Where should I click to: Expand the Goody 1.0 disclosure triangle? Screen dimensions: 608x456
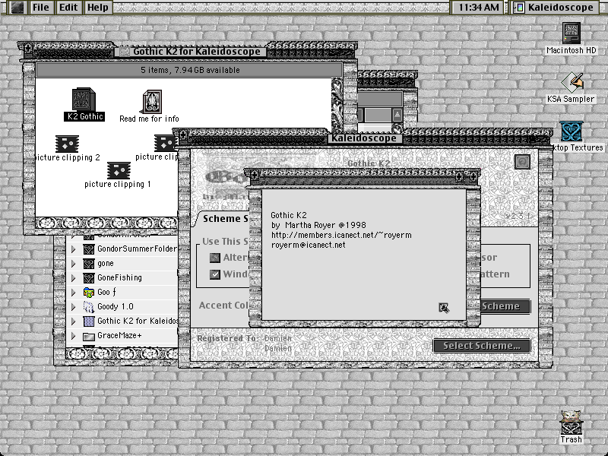pyautogui.click(x=73, y=307)
